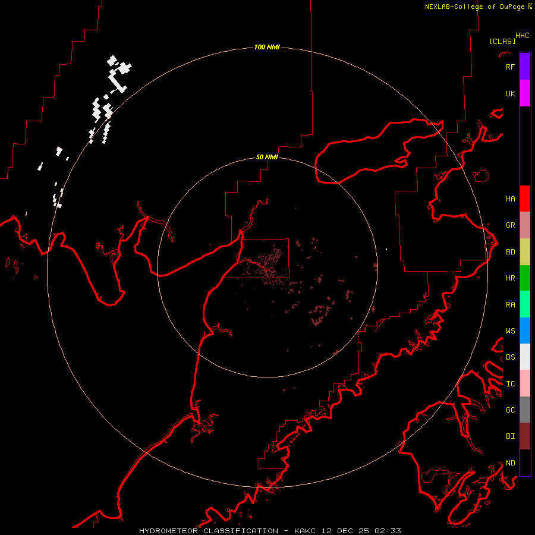Click the NEXLAB-College of DuPage credit text
The width and height of the screenshot is (535, 535).
(x=474, y=7)
